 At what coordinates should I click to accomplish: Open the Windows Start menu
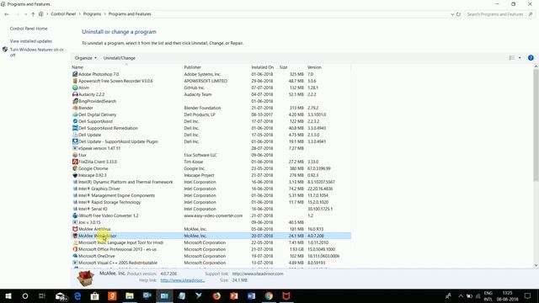tap(8, 295)
